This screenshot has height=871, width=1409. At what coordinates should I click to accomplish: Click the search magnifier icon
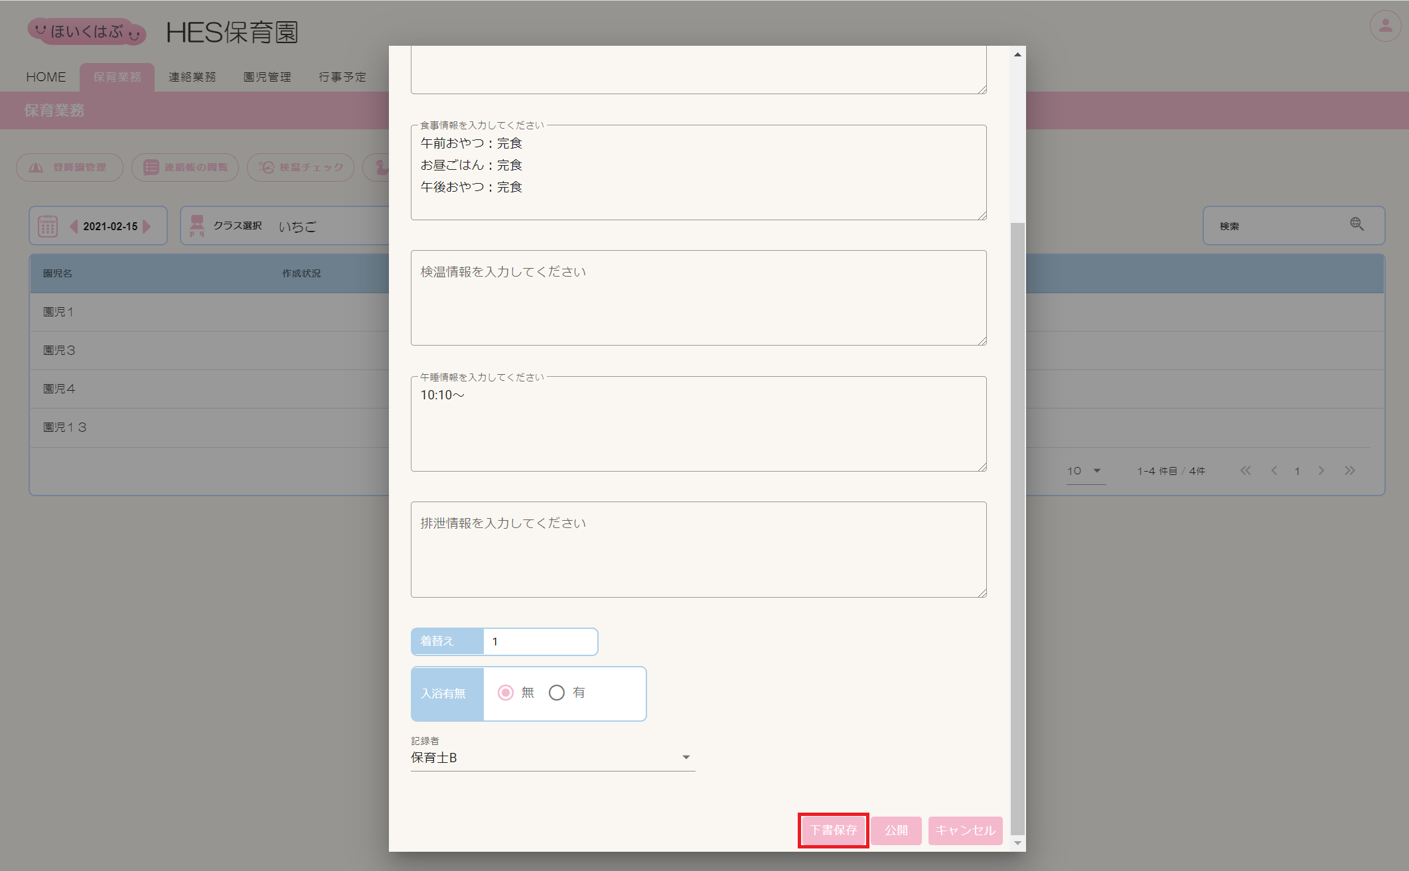tap(1357, 224)
